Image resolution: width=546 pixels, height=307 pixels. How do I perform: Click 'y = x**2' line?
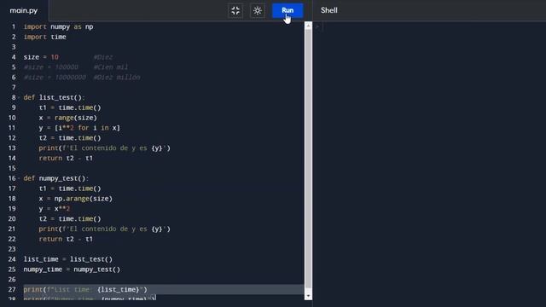(x=55, y=208)
